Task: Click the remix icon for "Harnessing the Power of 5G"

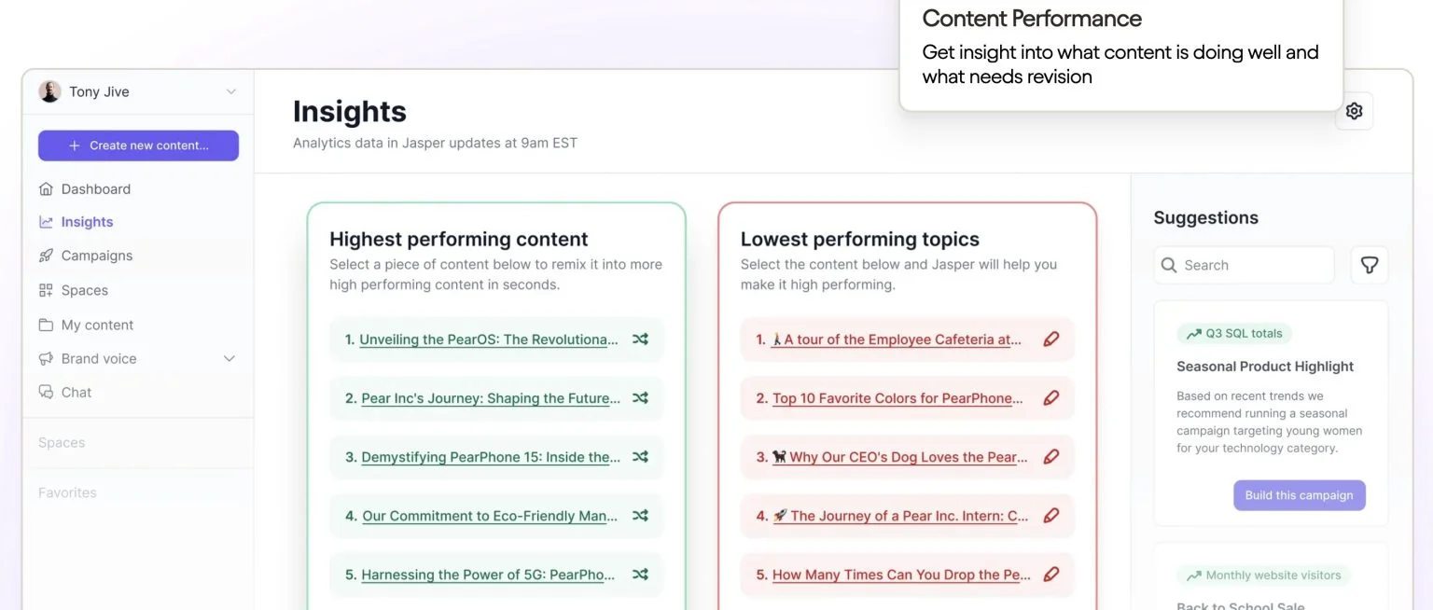Action: click(640, 575)
